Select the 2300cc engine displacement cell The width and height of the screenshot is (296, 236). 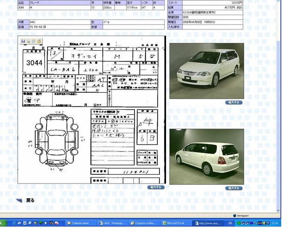(108, 7)
